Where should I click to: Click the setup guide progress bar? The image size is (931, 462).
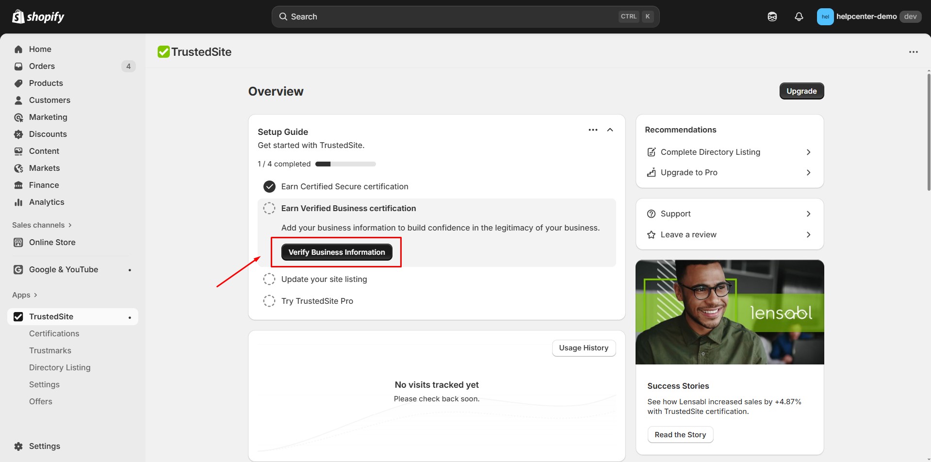(x=345, y=164)
